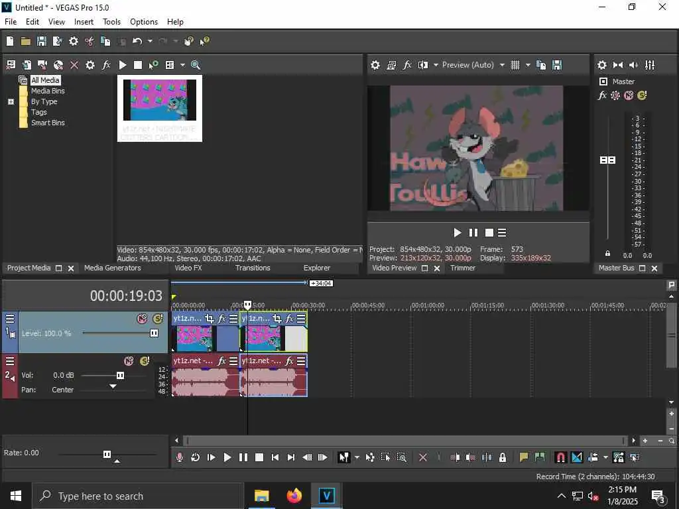Start media preview in the Project Media toolbar
The height and width of the screenshot is (509, 679).
tap(123, 65)
